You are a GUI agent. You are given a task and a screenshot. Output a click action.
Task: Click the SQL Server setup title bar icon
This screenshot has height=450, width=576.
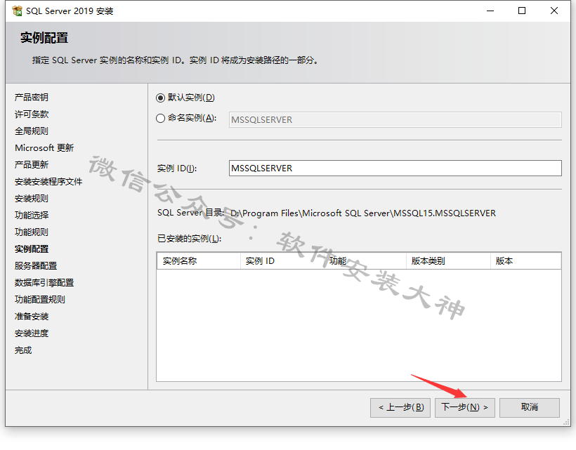click(x=17, y=11)
